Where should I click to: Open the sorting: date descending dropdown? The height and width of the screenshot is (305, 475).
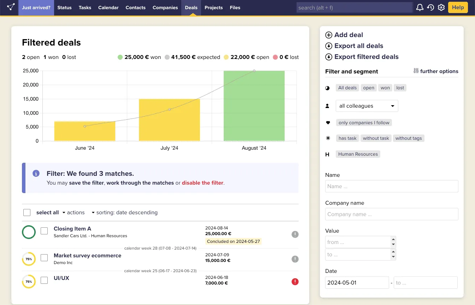pyautogui.click(x=124, y=213)
